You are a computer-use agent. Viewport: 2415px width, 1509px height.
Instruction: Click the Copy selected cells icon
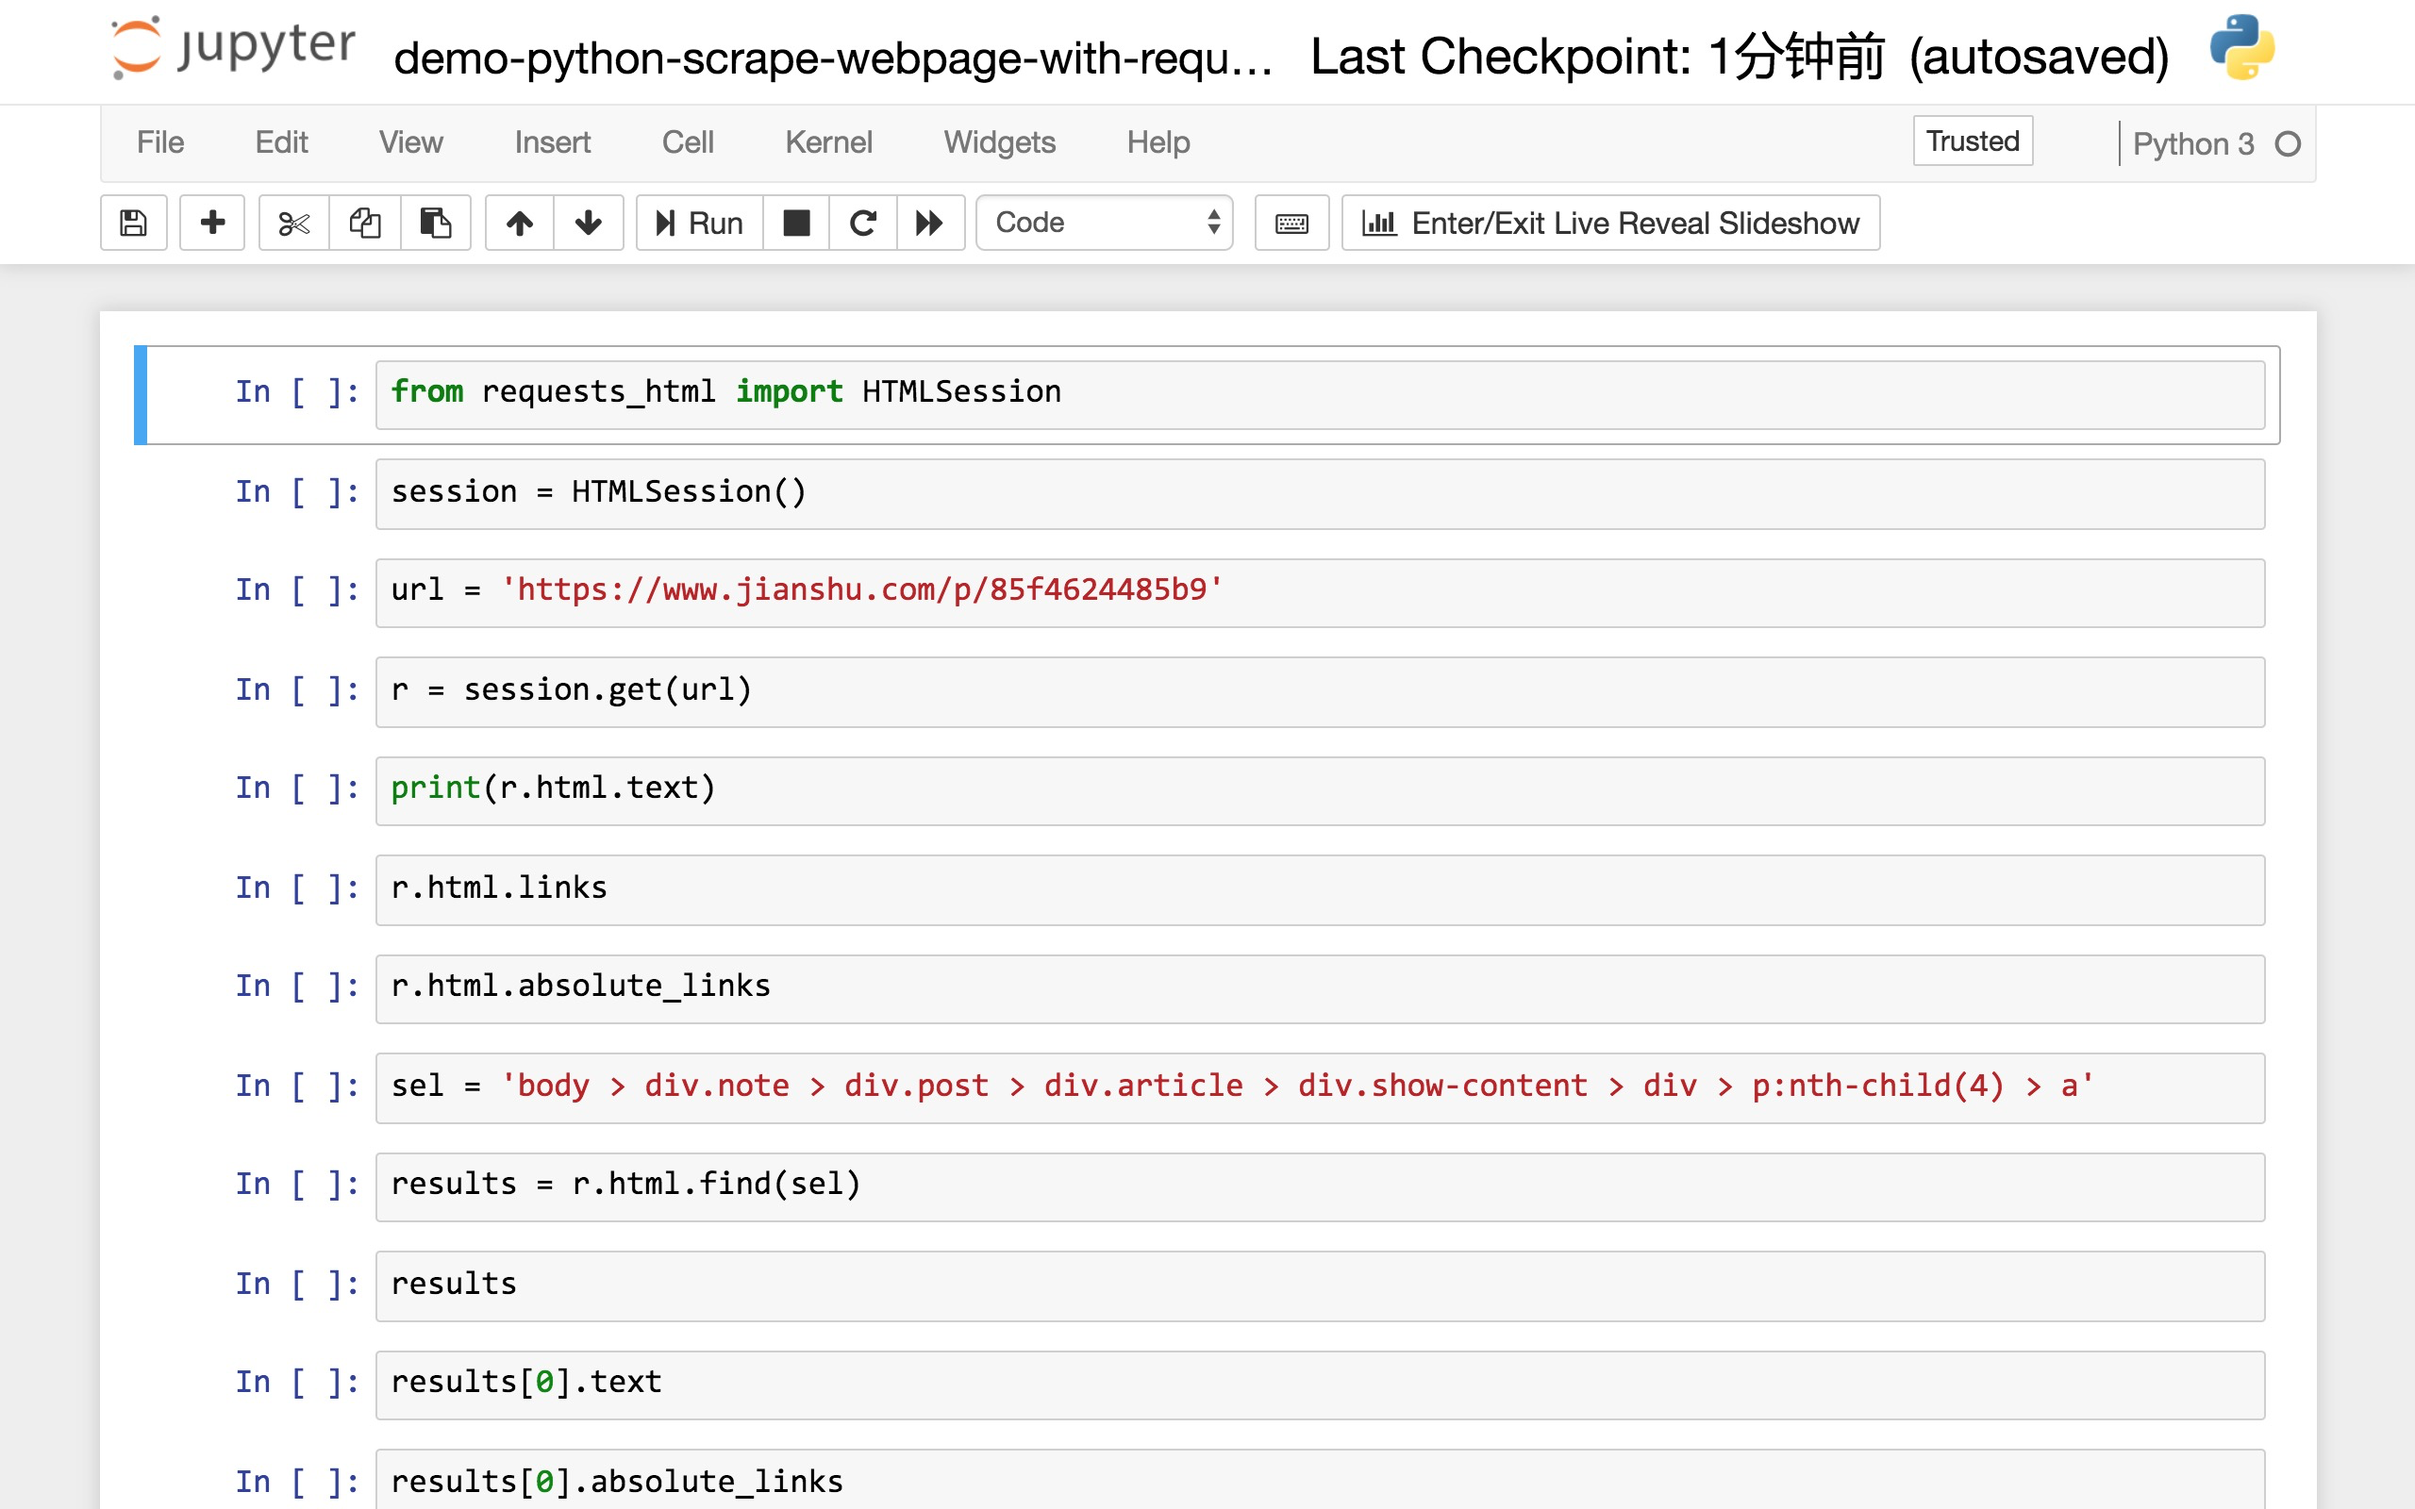click(x=363, y=221)
